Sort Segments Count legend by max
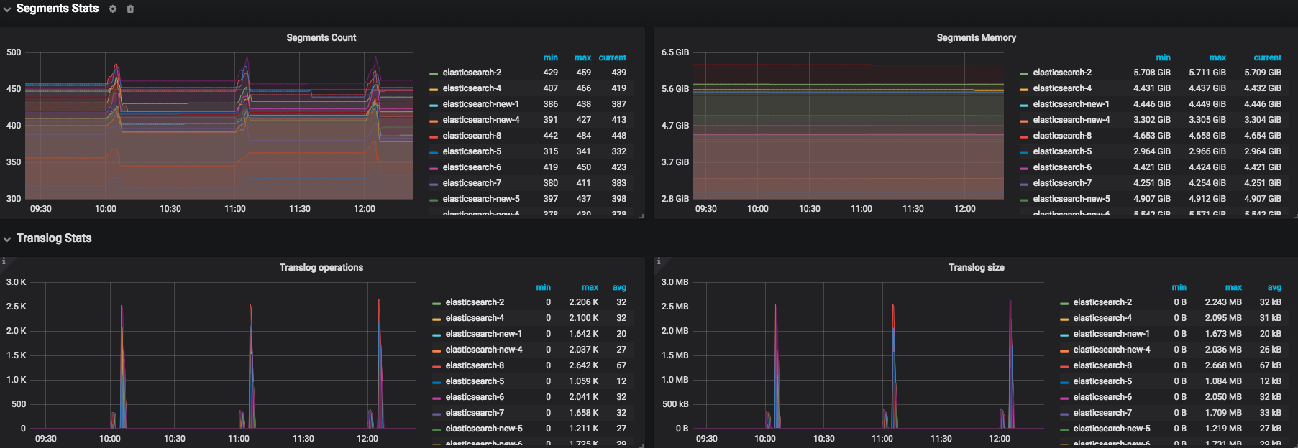The height and width of the screenshot is (448, 1298). click(582, 57)
